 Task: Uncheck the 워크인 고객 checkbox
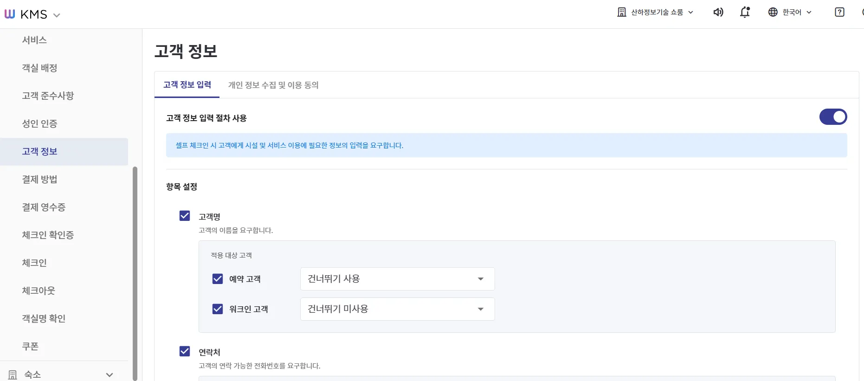(218, 309)
